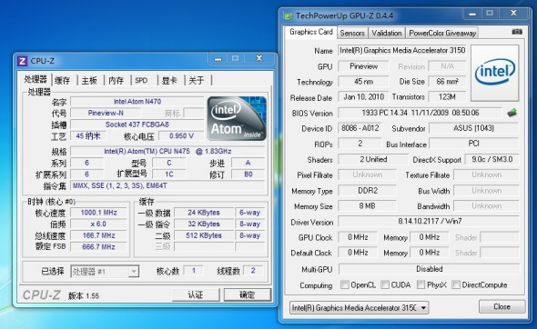
Task: Click the instruction set MMX, SSE field
Action: [x=167, y=185]
